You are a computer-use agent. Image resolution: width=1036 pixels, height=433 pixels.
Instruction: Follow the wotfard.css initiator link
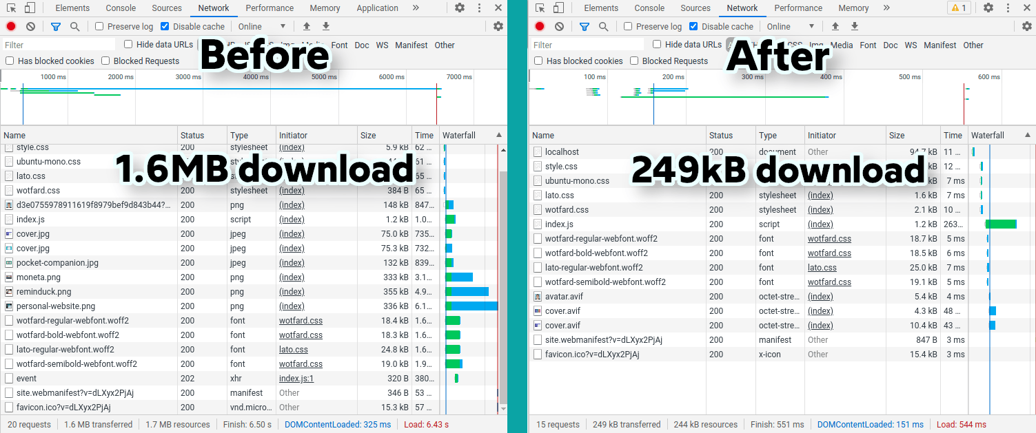[301, 320]
